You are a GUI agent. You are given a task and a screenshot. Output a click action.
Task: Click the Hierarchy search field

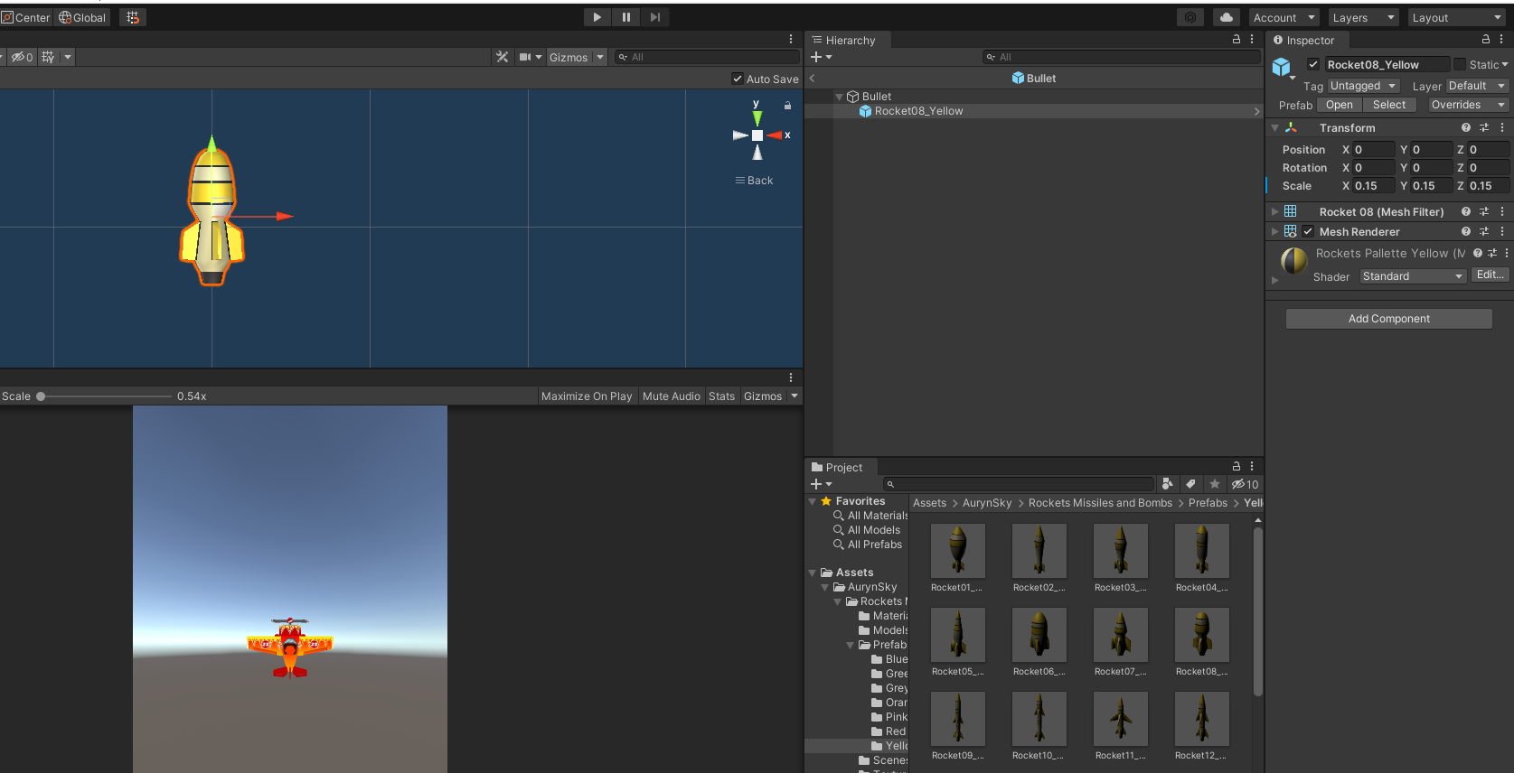point(1121,57)
